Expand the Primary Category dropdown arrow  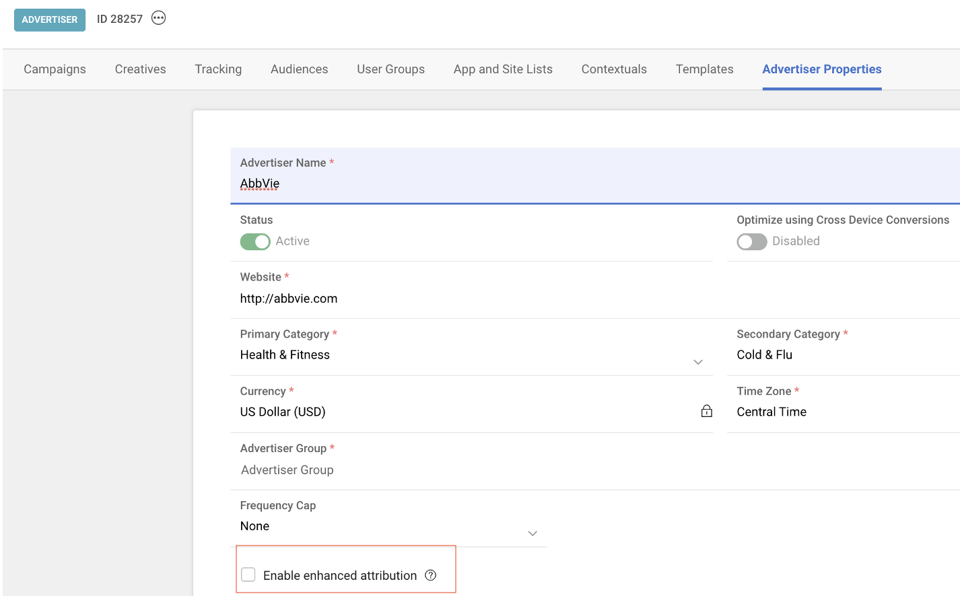point(698,362)
